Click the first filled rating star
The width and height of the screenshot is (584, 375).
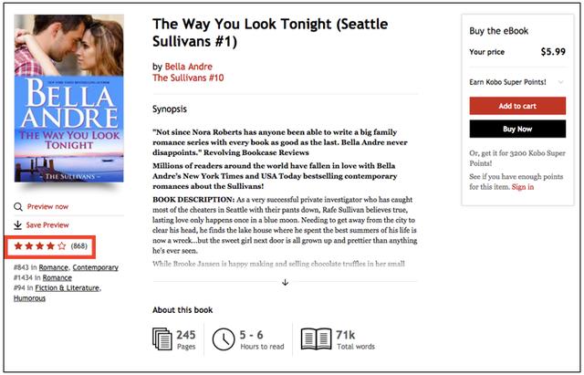[x=18, y=246]
